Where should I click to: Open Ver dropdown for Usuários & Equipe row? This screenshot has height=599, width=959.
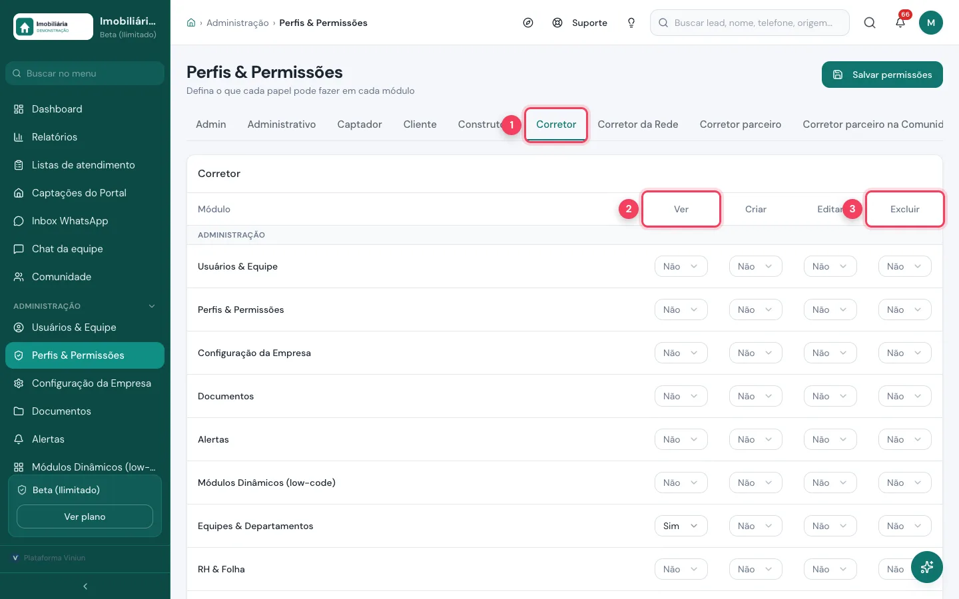(x=681, y=266)
